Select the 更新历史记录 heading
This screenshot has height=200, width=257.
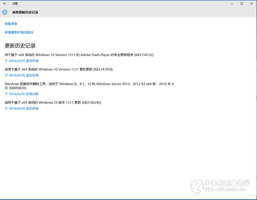[x=20, y=46]
